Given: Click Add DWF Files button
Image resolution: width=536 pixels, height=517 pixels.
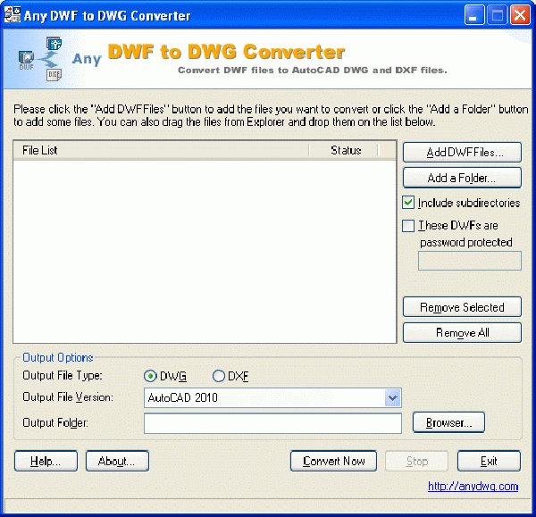Looking at the screenshot, I should click(x=462, y=153).
